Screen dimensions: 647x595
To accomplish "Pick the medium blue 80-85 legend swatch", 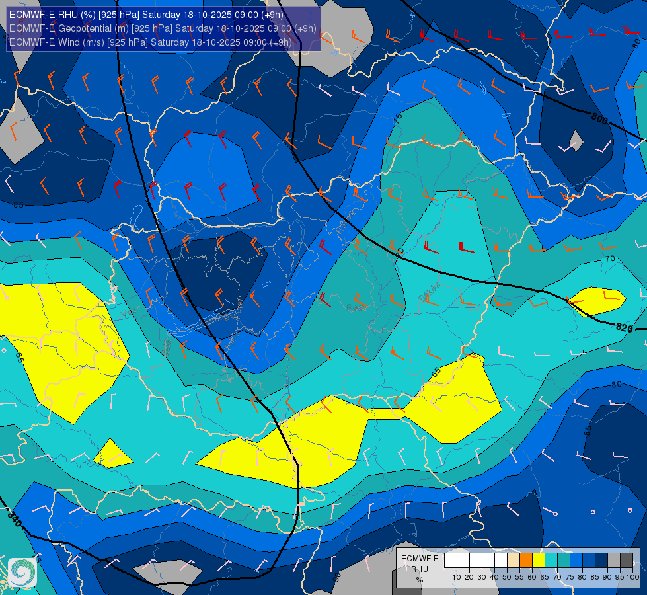I will click(x=589, y=561).
